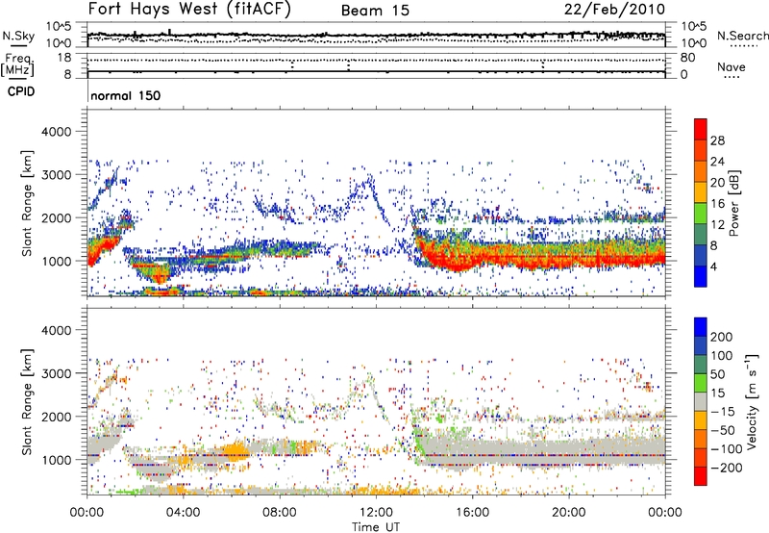Click the "-200" Velocity colorbar label
This screenshot has width=769, height=533.
point(727,468)
